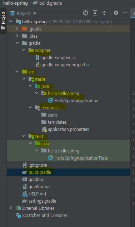Click the .gitignore file icon
Screen dimensions: 135x227
pyautogui.click(x=25, y=165)
